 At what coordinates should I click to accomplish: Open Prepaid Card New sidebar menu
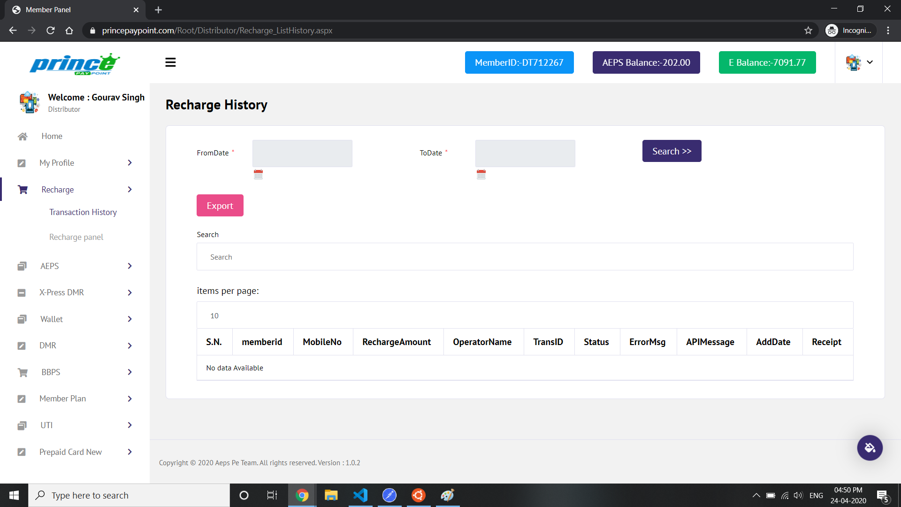(70, 452)
